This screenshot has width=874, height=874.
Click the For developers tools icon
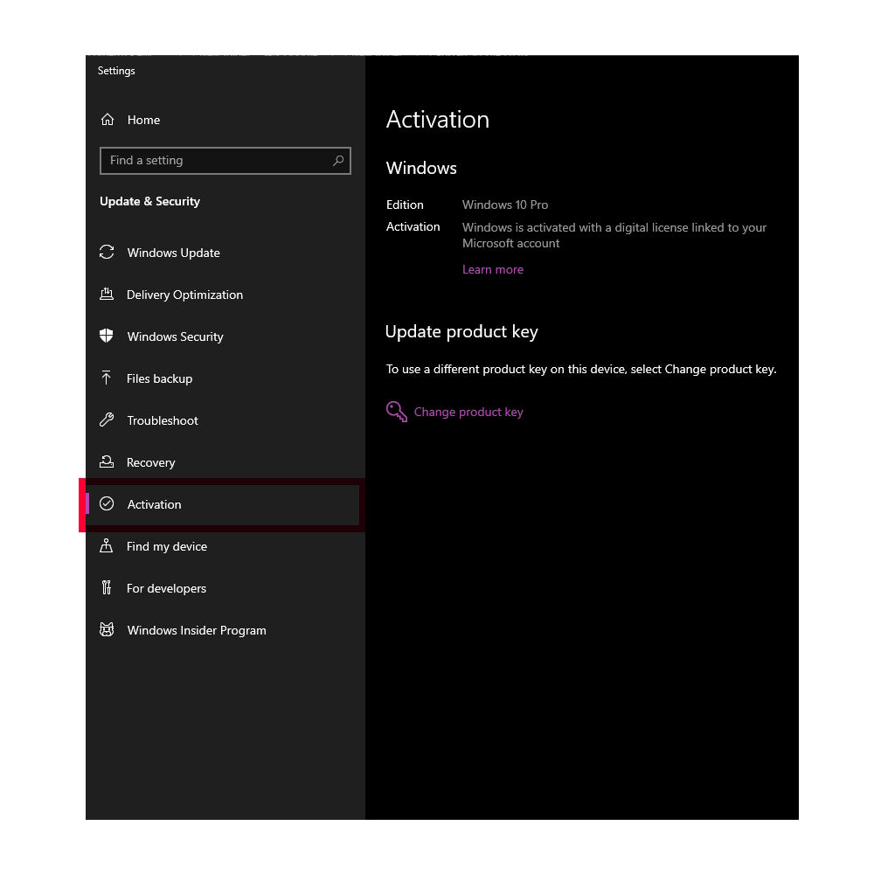pos(107,588)
